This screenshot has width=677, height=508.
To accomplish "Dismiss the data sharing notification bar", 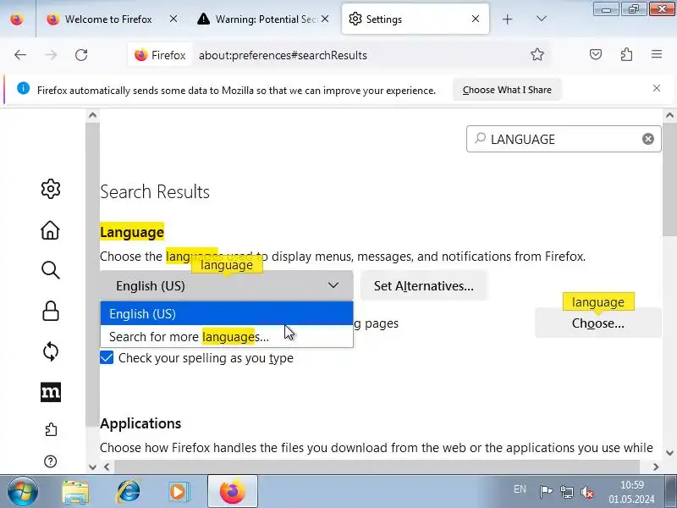I will (657, 88).
